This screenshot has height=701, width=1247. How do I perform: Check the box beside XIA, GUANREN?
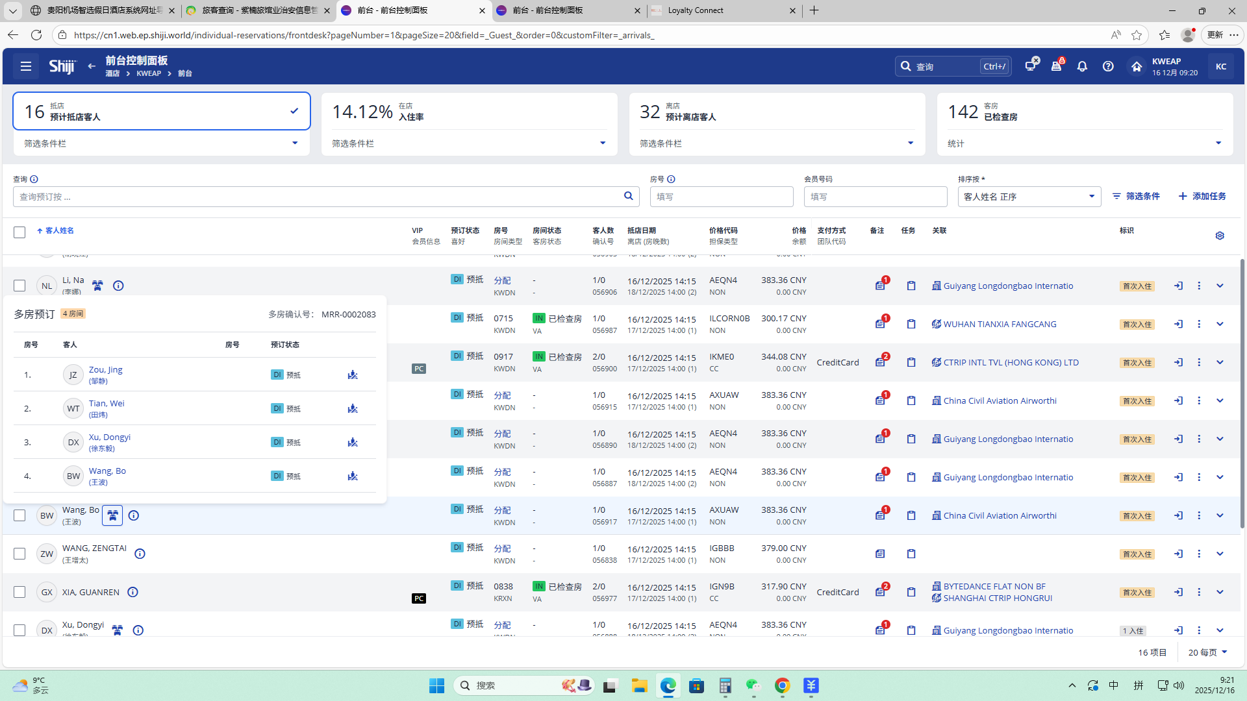coord(19,592)
